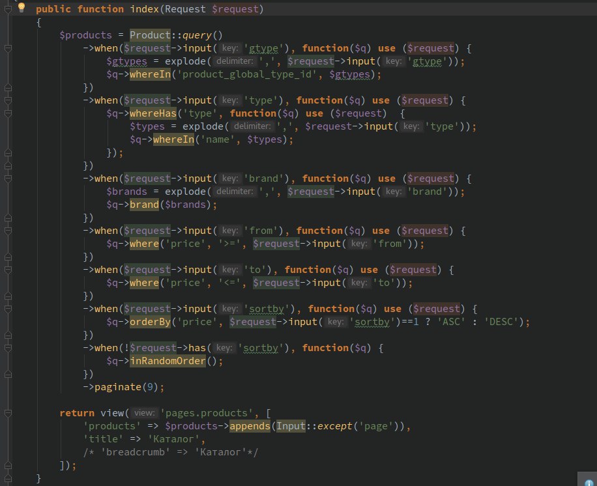Click the whereHas method call
The image size is (597, 486).
pyautogui.click(x=153, y=113)
